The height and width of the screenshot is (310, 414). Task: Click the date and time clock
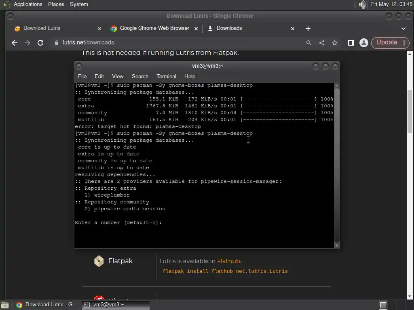click(x=391, y=4)
